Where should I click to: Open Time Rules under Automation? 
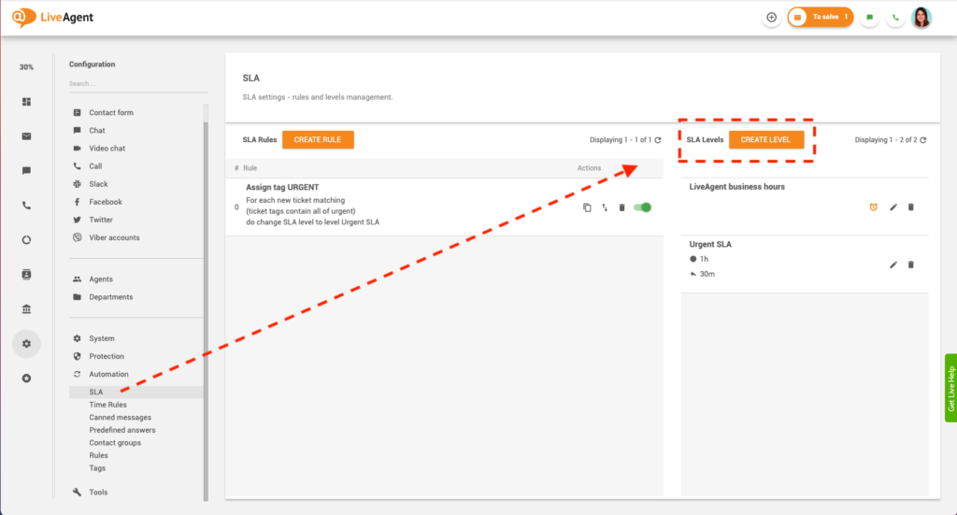pyautogui.click(x=107, y=405)
